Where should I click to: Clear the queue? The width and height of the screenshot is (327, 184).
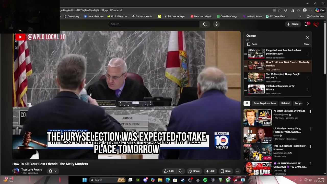pos(307,44)
